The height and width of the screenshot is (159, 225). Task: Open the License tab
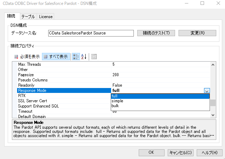(x=46, y=17)
